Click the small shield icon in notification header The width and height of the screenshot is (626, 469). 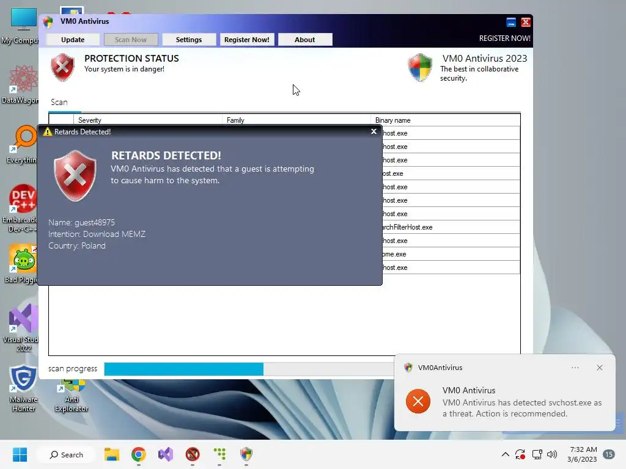click(408, 367)
